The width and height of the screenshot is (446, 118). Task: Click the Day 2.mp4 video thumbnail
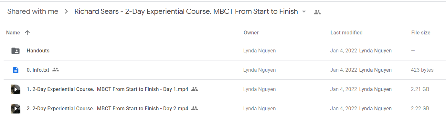point(15,108)
